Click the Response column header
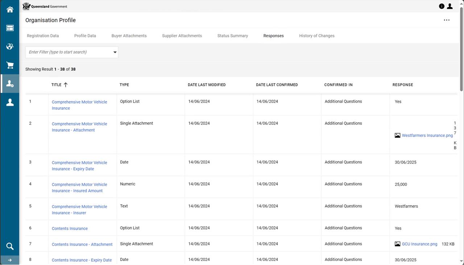 point(403,85)
